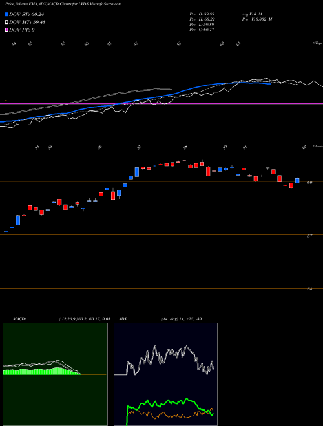Click the MACD panel heading label

click(x=19, y=319)
